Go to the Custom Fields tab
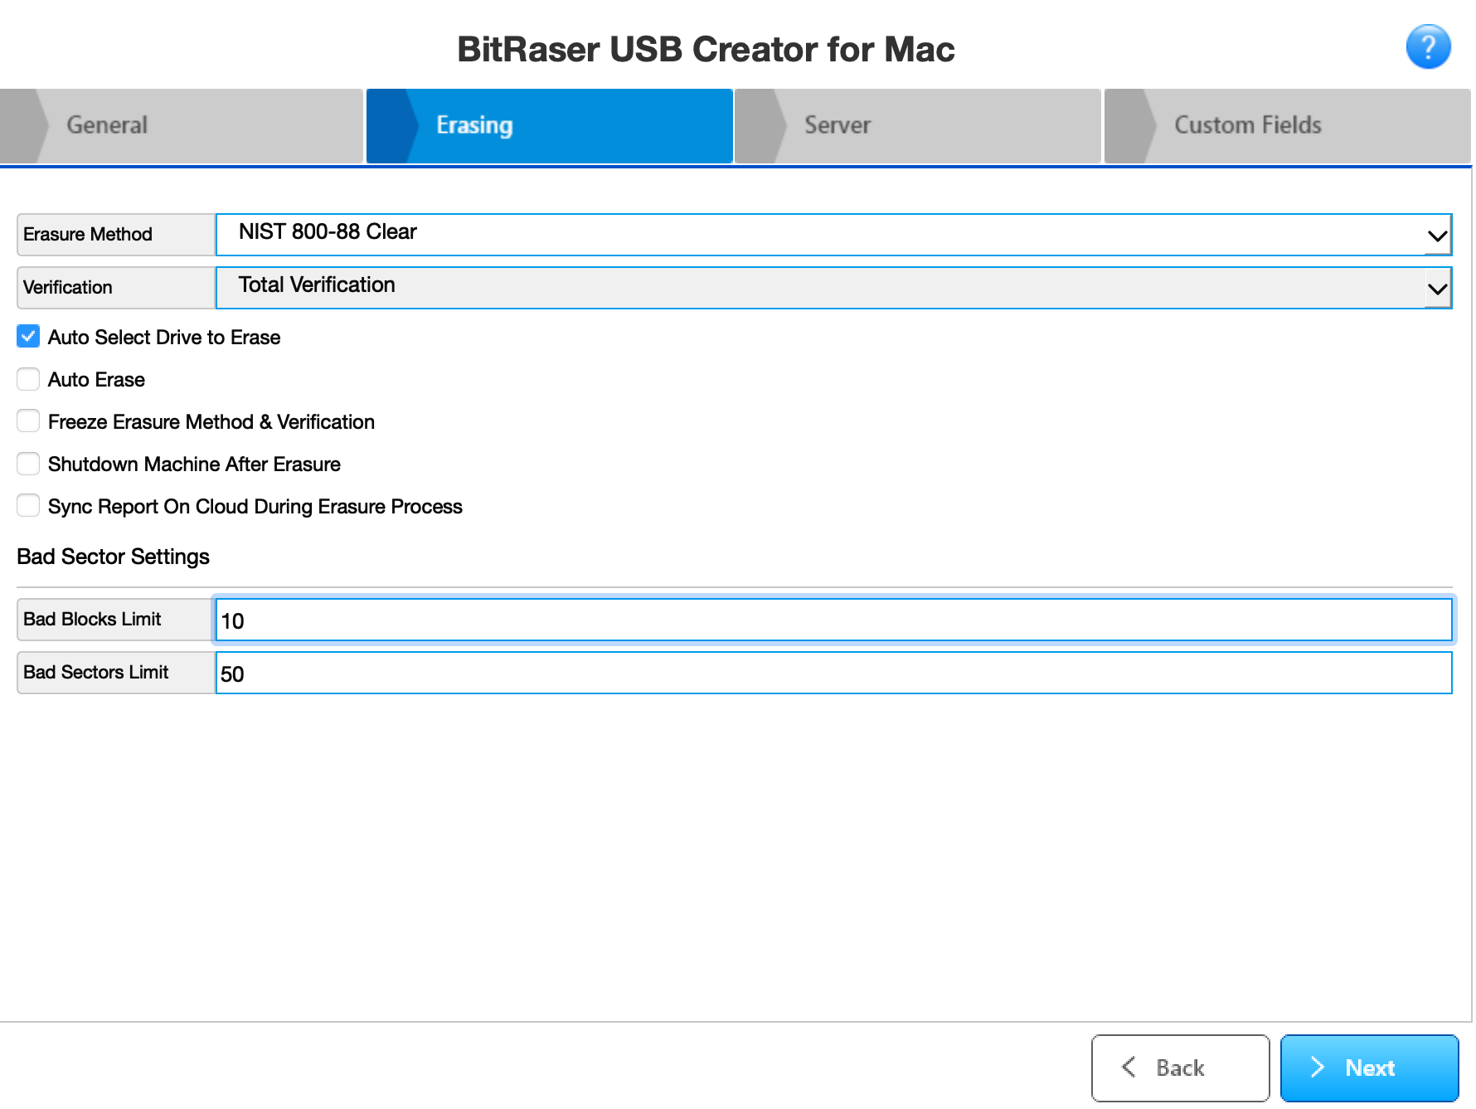1476x1109 pixels. coord(1287,125)
